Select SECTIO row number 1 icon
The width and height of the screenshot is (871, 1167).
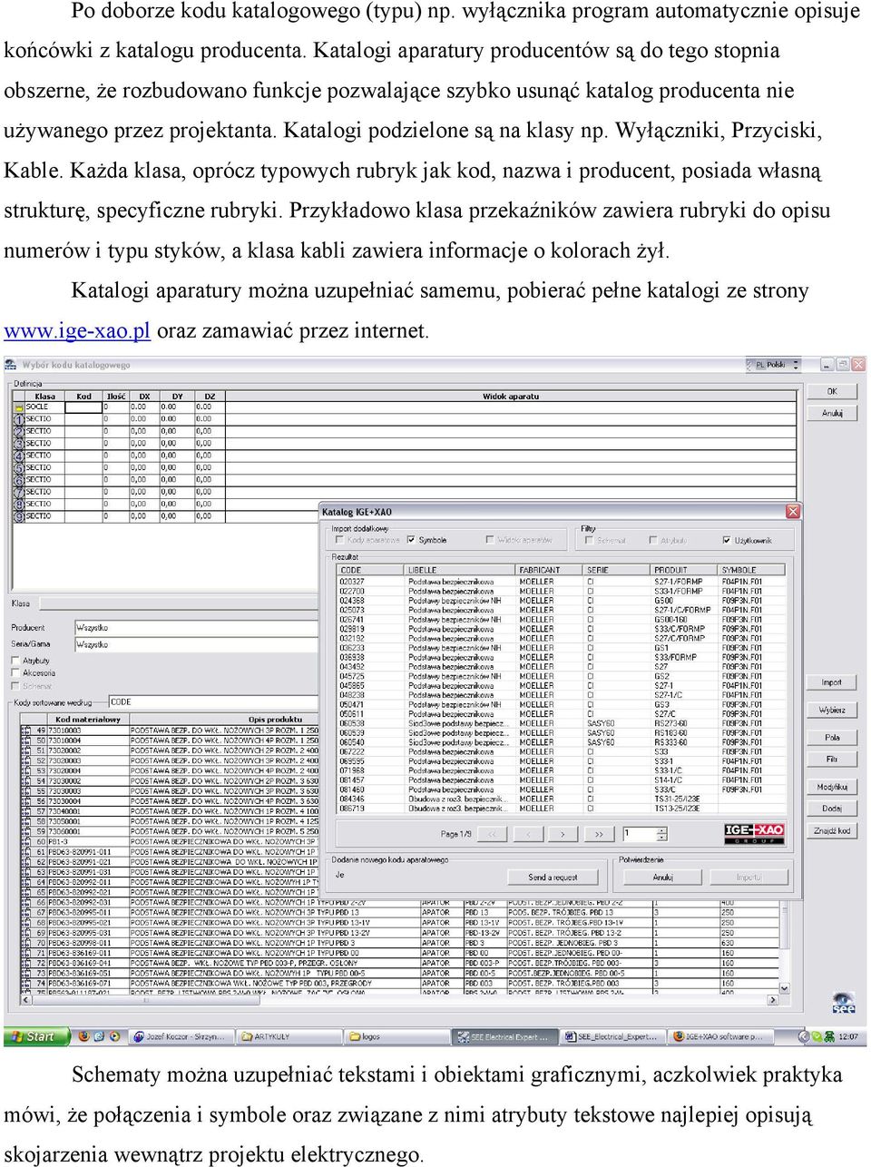click(18, 419)
